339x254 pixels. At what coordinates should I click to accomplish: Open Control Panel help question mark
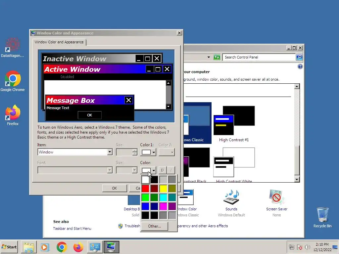(300, 66)
